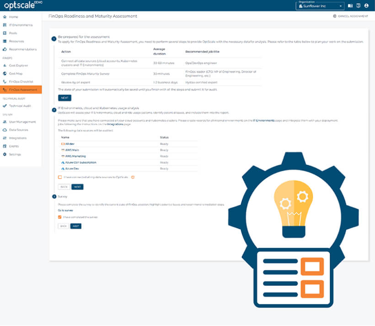This screenshot has width=375, height=326.
Task: Open Settings in the sidebar
Action: pyautogui.click(x=15, y=154)
